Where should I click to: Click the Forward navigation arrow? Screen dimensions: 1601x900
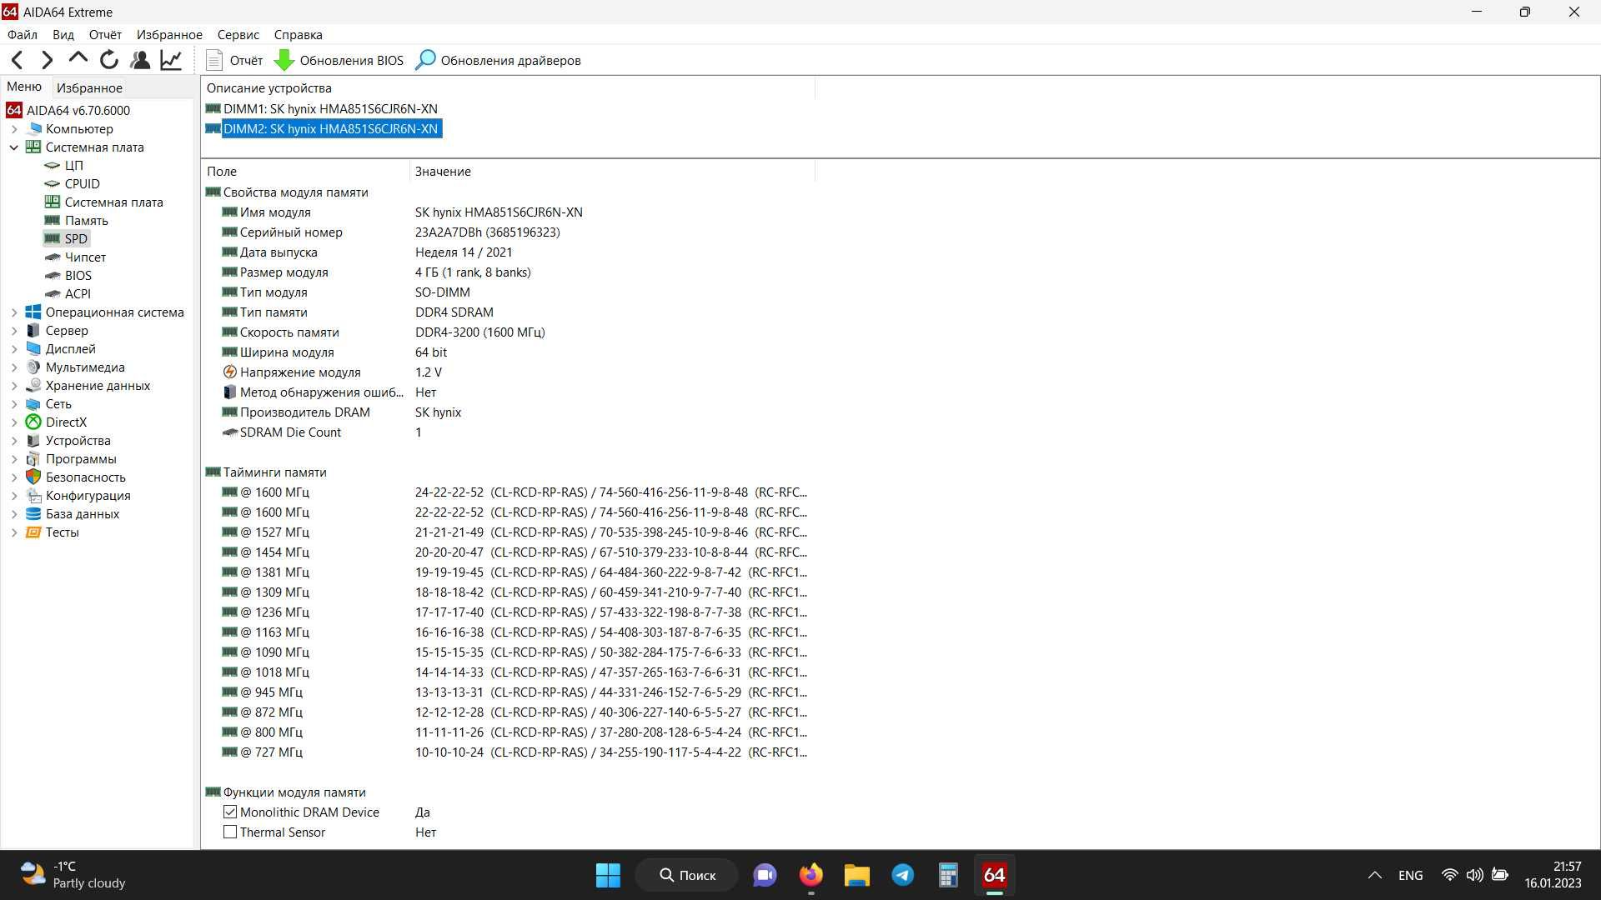pyautogui.click(x=48, y=60)
